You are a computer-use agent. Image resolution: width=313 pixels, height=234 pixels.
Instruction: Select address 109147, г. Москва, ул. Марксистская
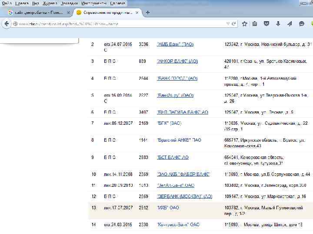click(265, 196)
